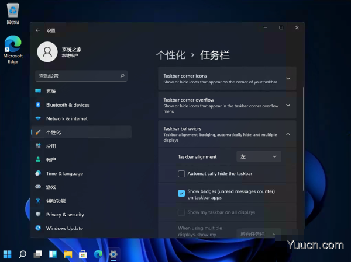The image size is (351, 262).
Task: Open Edge browser on the taskbar
Action: pos(98,254)
